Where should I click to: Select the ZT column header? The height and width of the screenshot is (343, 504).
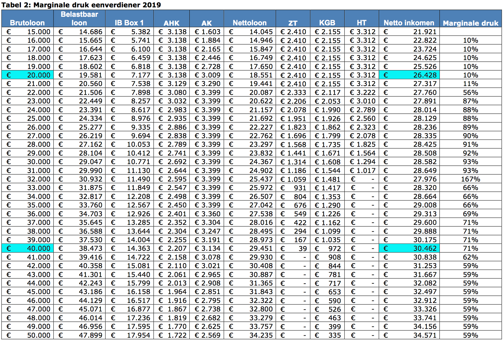coord(293,23)
